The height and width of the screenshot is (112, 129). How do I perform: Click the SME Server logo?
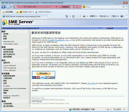point(18,22)
